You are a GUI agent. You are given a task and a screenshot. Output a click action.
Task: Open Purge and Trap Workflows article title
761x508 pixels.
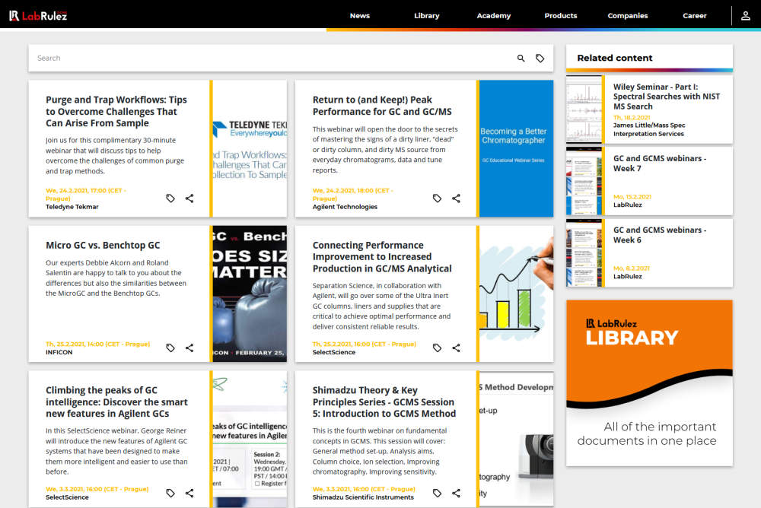[x=116, y=112]
